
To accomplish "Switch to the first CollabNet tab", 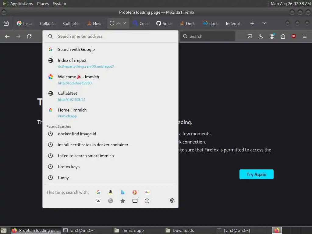I will pyautogui.click(x=48, y=23).
